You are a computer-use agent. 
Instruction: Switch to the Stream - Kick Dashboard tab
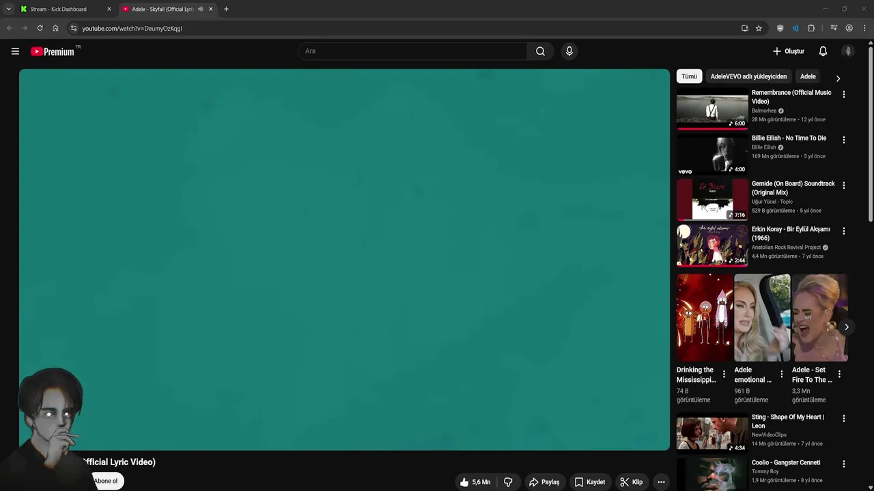click(x=59, y=9)
